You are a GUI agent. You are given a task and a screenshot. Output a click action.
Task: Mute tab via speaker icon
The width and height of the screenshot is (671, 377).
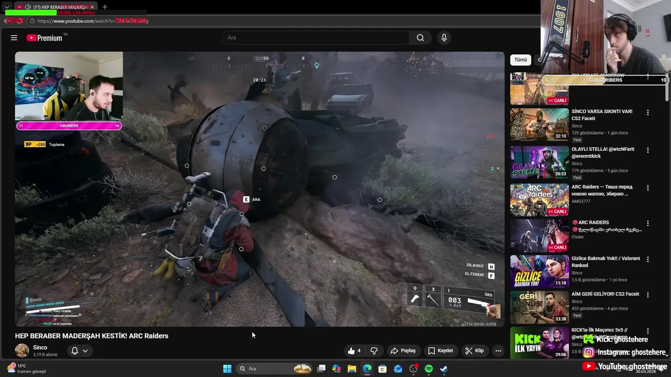pos(27,7)
